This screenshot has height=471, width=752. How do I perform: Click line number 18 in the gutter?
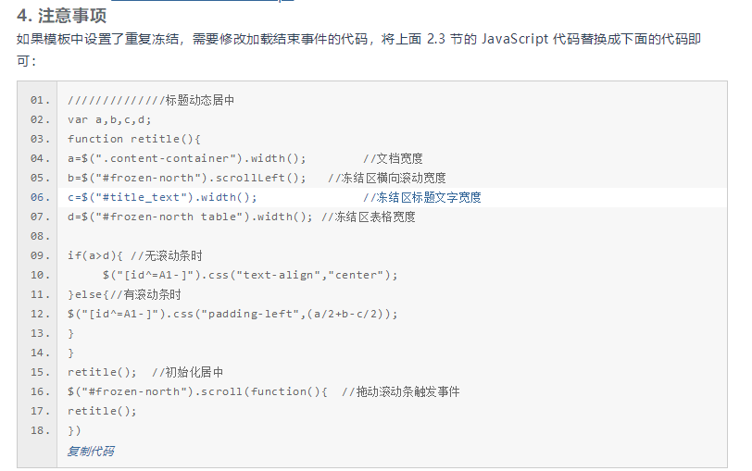tap(40, 430)
